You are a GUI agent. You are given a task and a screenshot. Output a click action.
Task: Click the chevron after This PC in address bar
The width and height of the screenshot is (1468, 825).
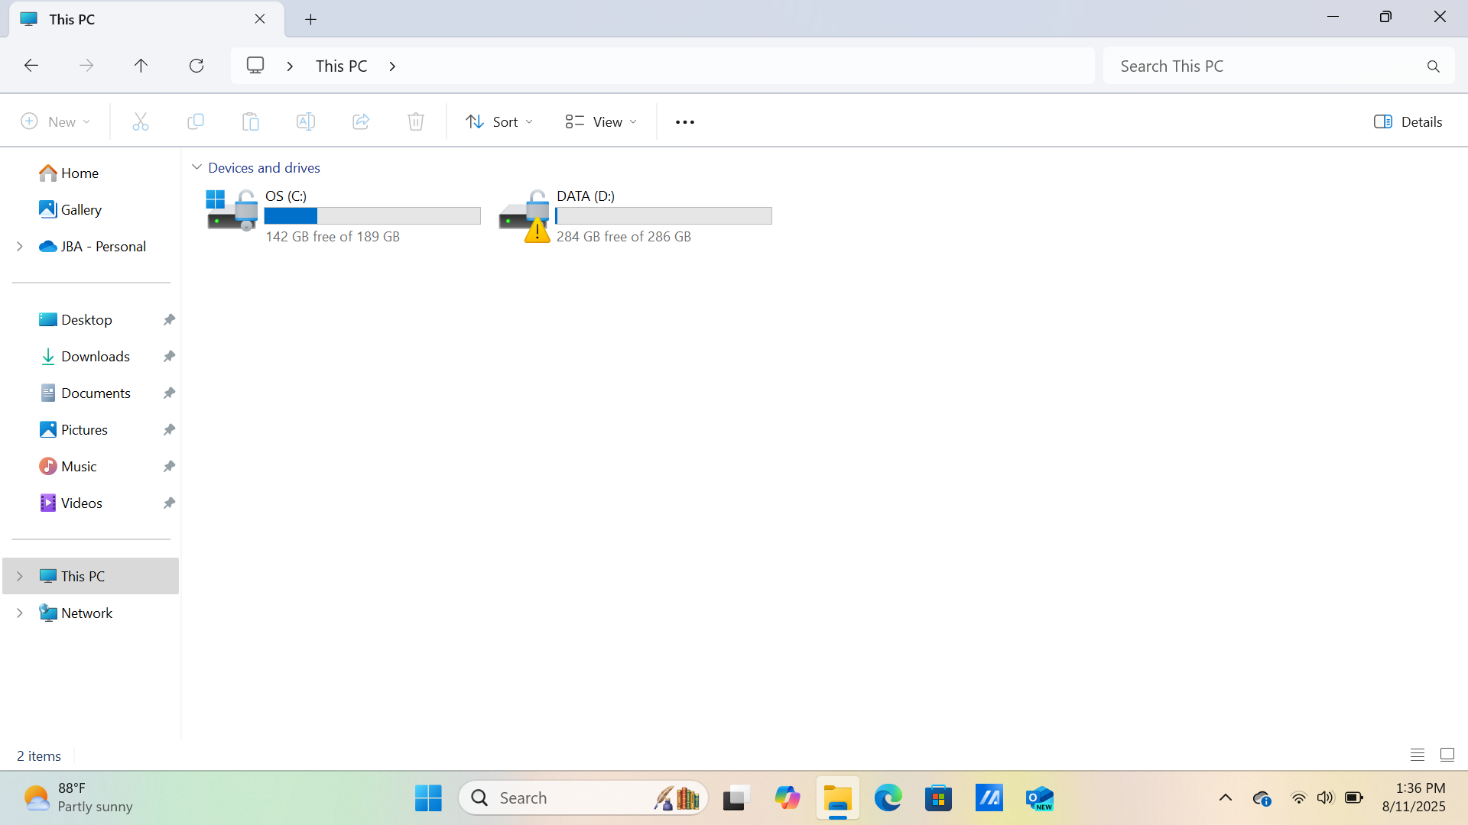(x=392, y=66)
